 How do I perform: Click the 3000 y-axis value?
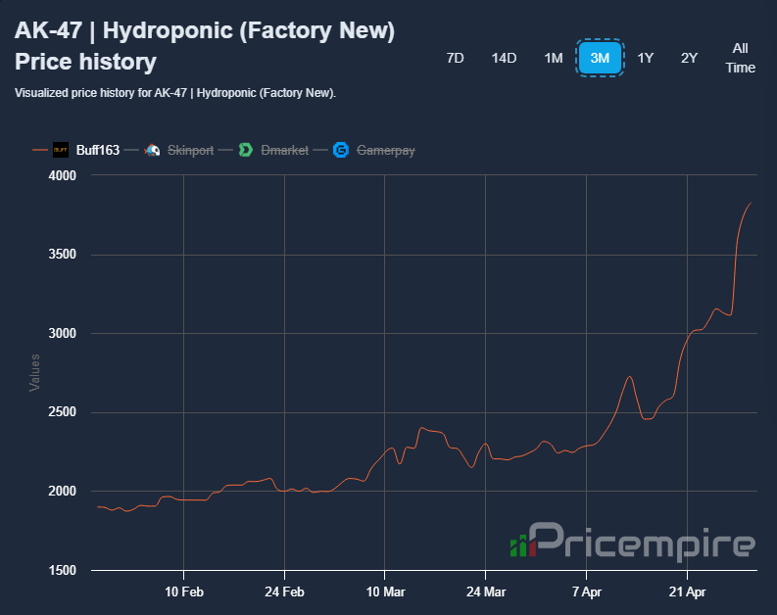(x=63, y=333)
